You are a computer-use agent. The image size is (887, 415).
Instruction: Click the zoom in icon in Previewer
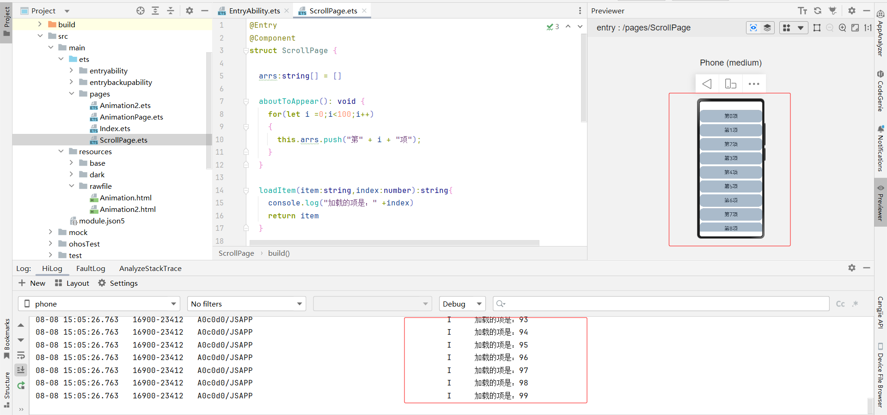843,28
